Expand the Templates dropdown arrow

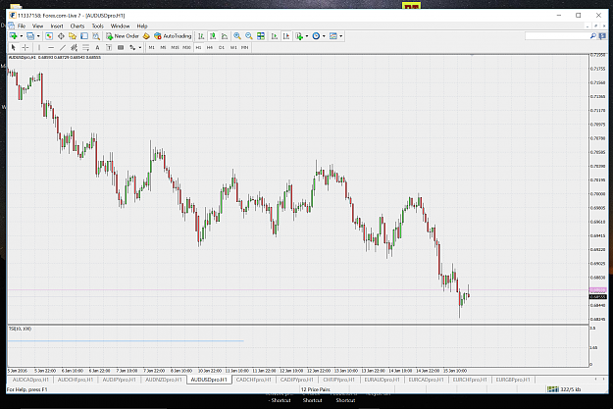pos(341,36)
